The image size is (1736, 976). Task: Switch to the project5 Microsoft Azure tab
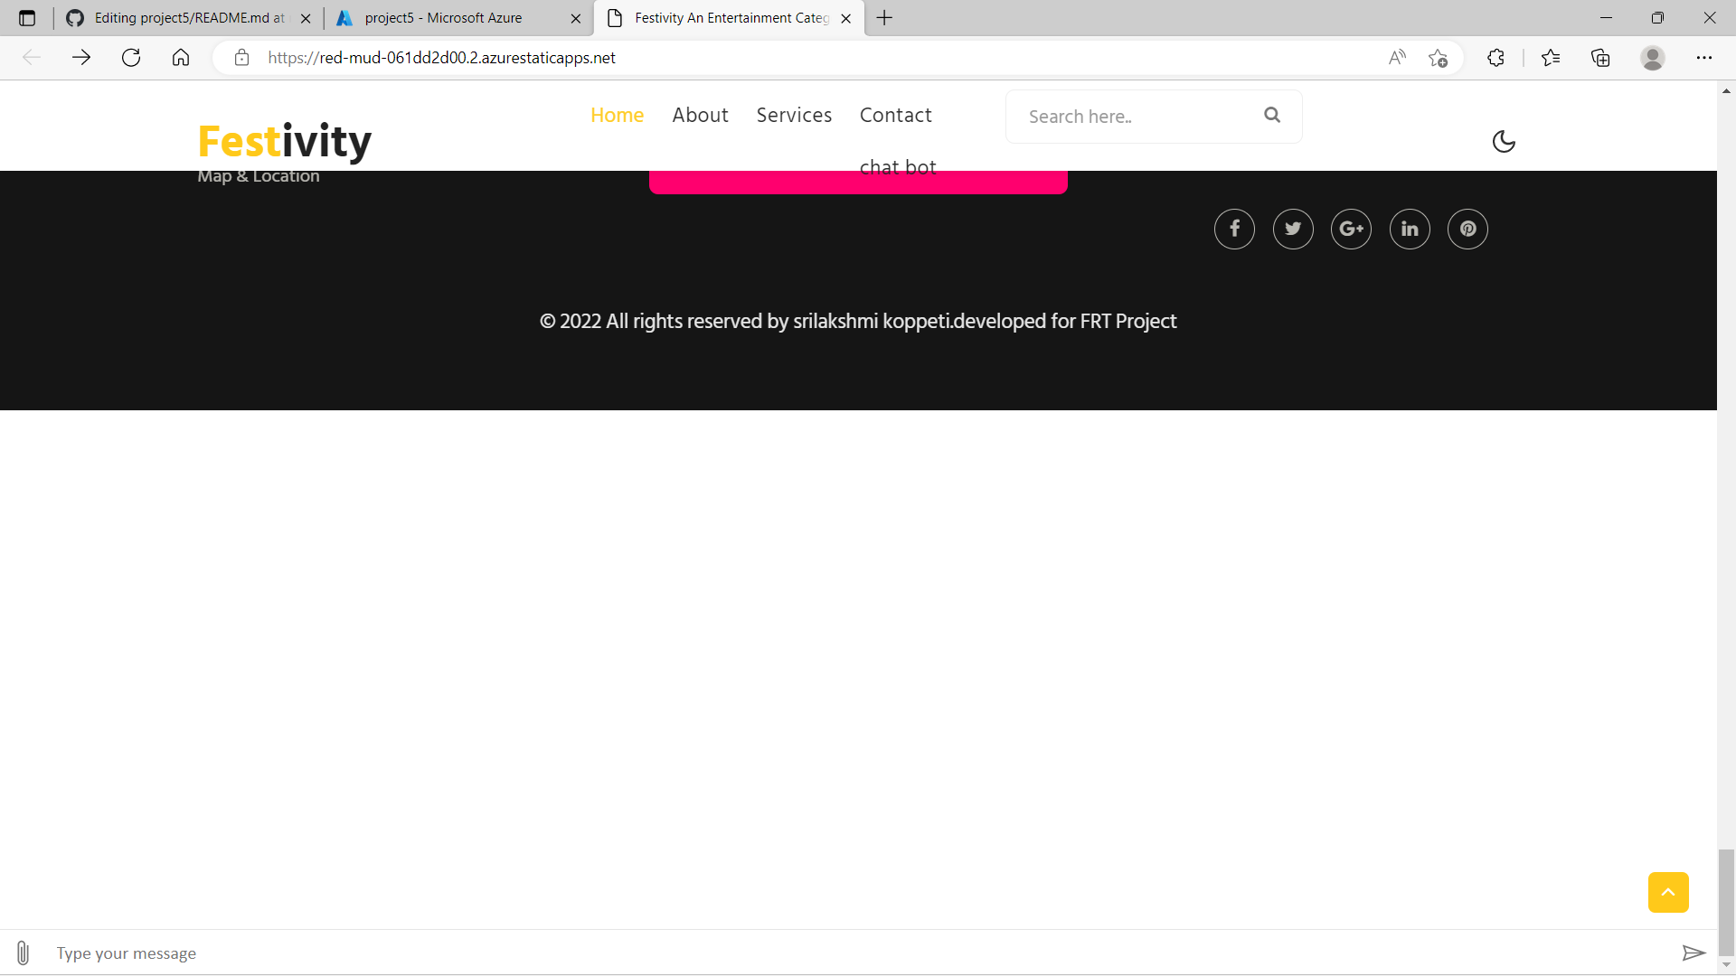click(443, 17)
